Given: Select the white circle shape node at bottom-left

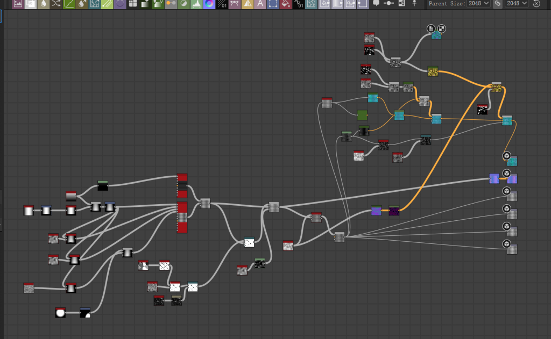Looking at the screenshot, I should (60, 313).
